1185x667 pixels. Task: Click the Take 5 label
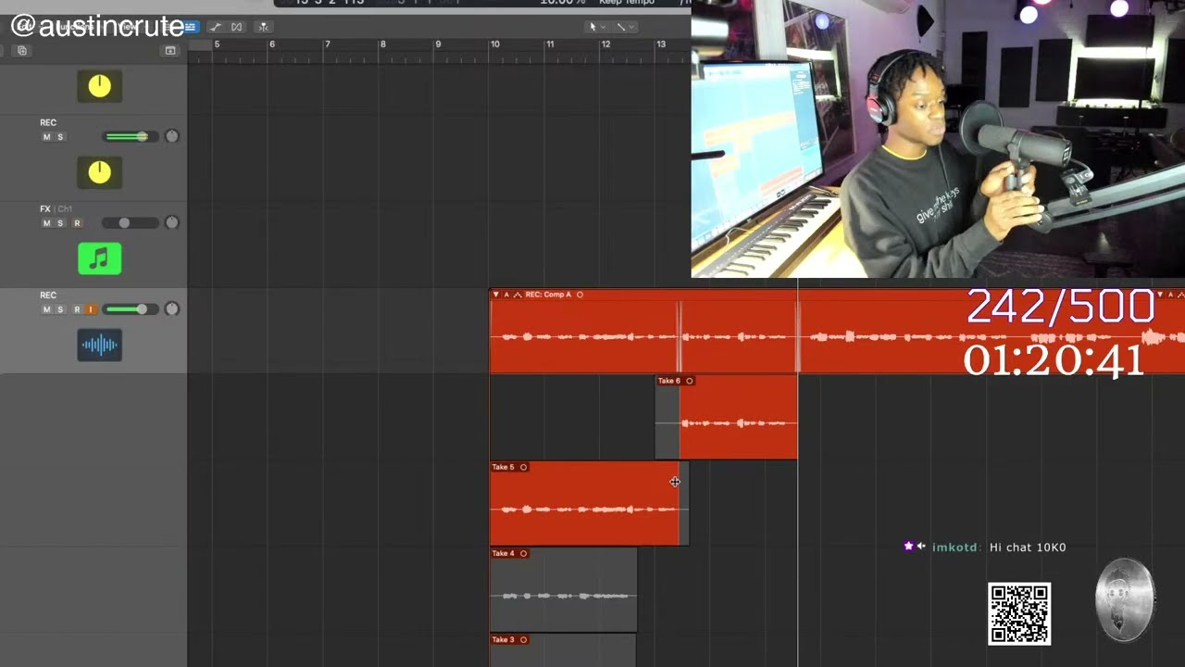pos(503,467)
